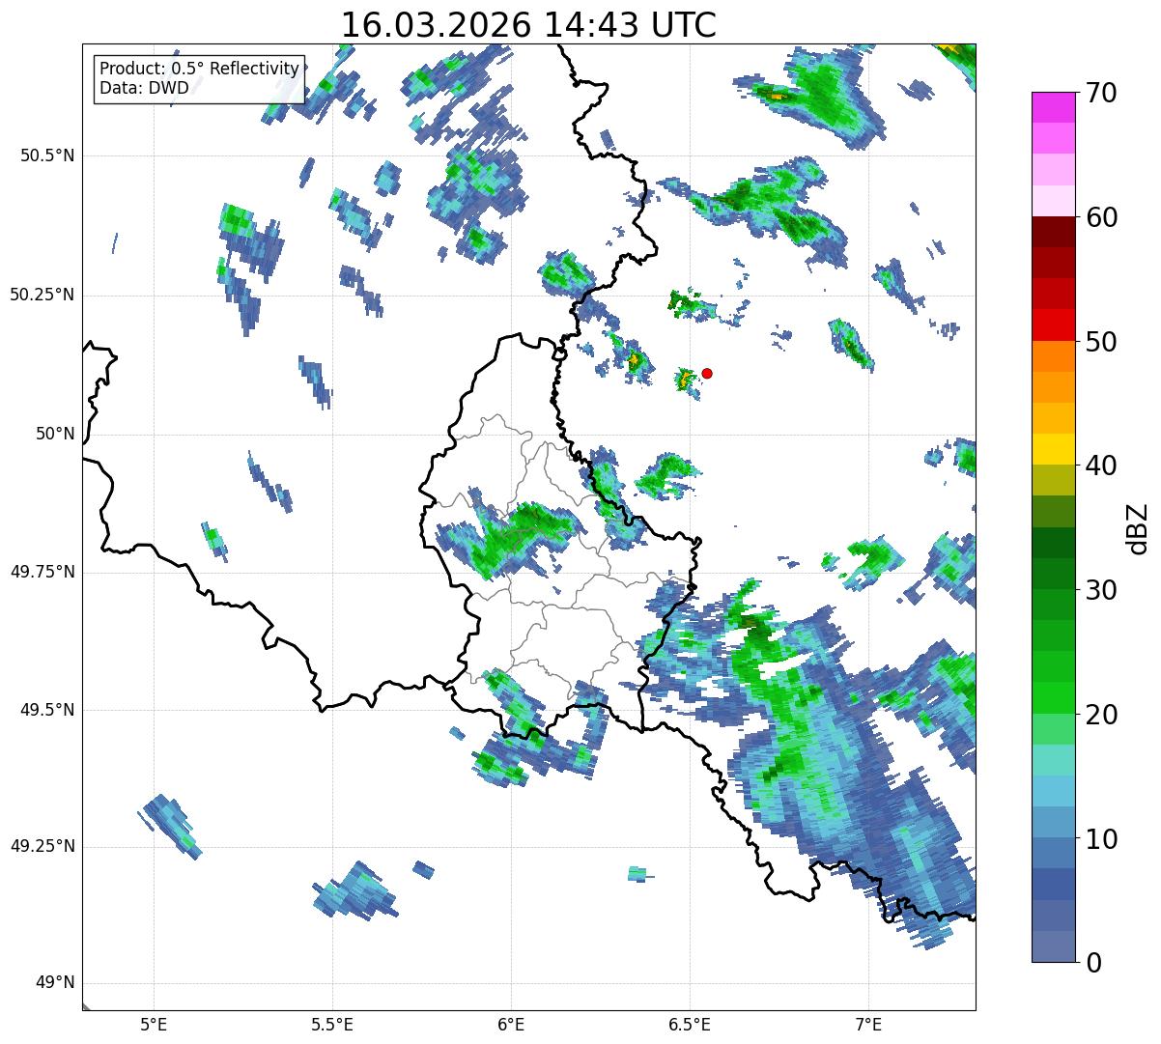Screen dimensions: 1161x1044
Task: Click the 7°E longitude label
Action: pos(868,1024)
